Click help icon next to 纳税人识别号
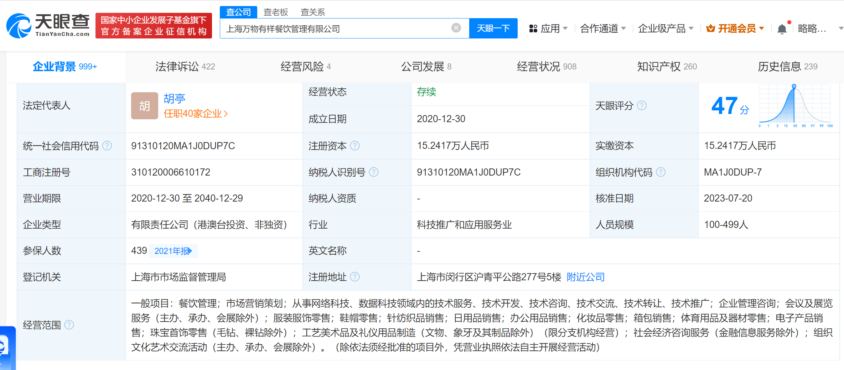 coord(374,172)
